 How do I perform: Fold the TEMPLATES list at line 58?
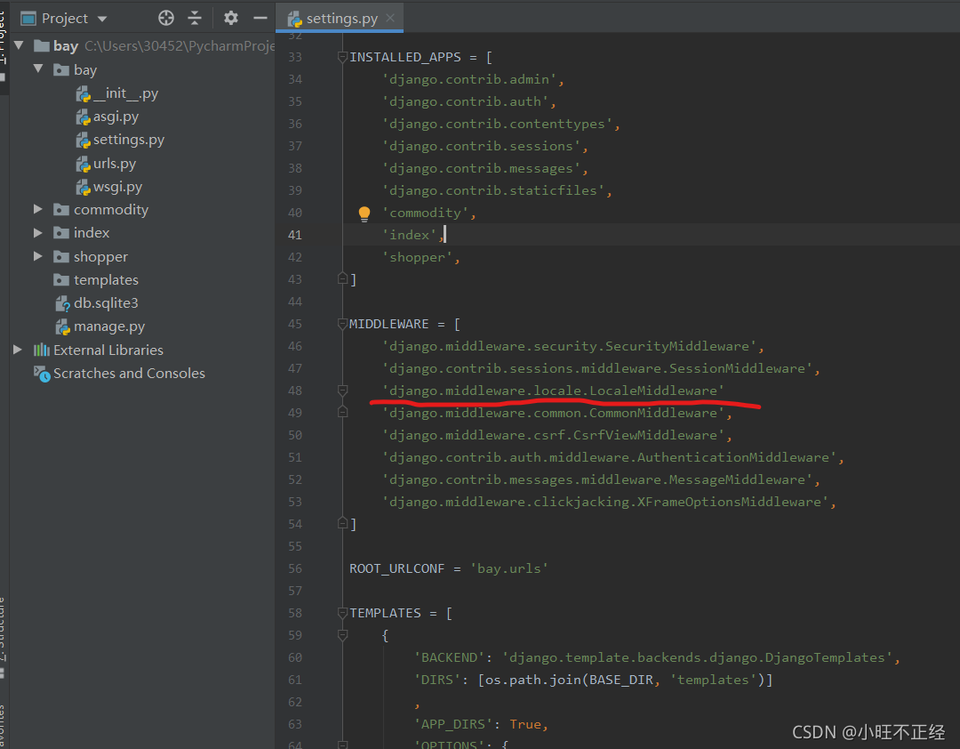click(343, 613)
